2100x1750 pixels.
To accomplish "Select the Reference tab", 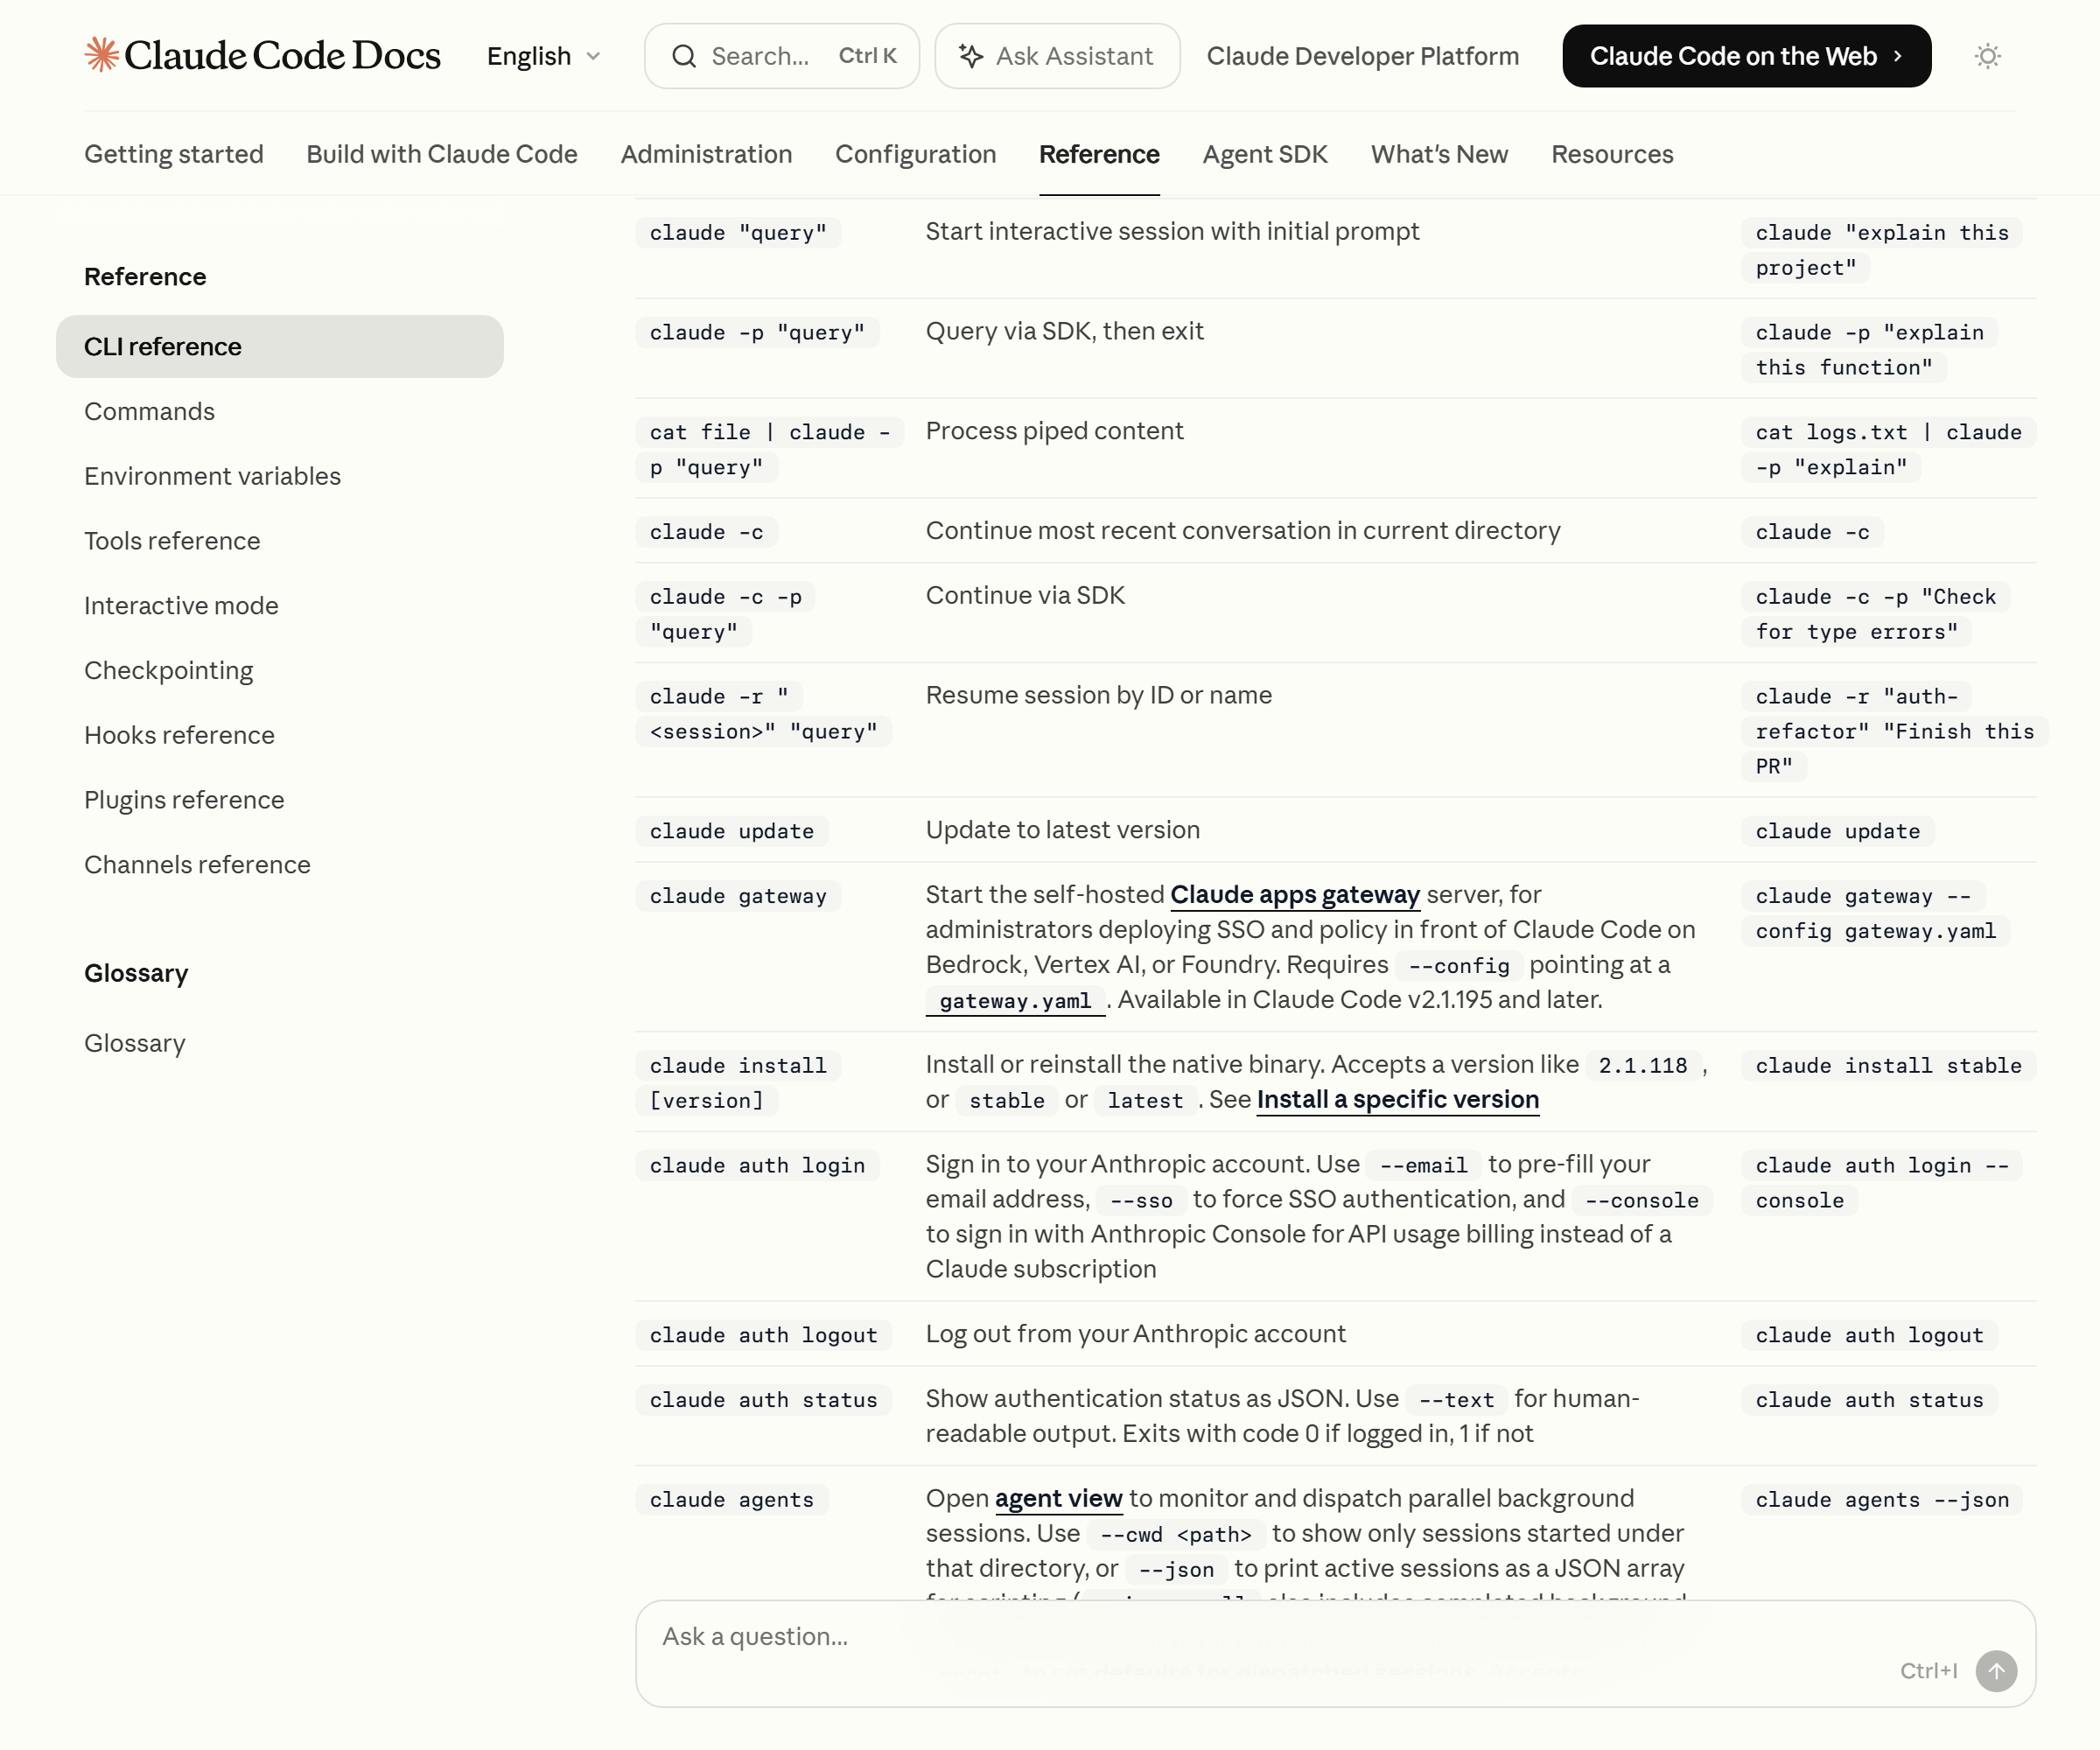I will click(x=1099, y=154).
